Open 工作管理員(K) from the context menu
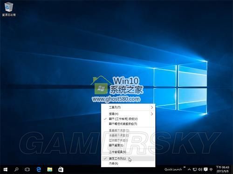Image resolution: width=233 pixels, height=174 pixels. point(128,152)
